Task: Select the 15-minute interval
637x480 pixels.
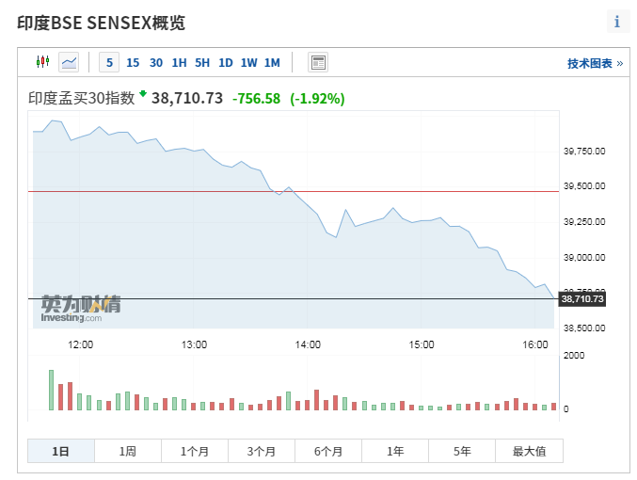Action: (x=133, y=63)
